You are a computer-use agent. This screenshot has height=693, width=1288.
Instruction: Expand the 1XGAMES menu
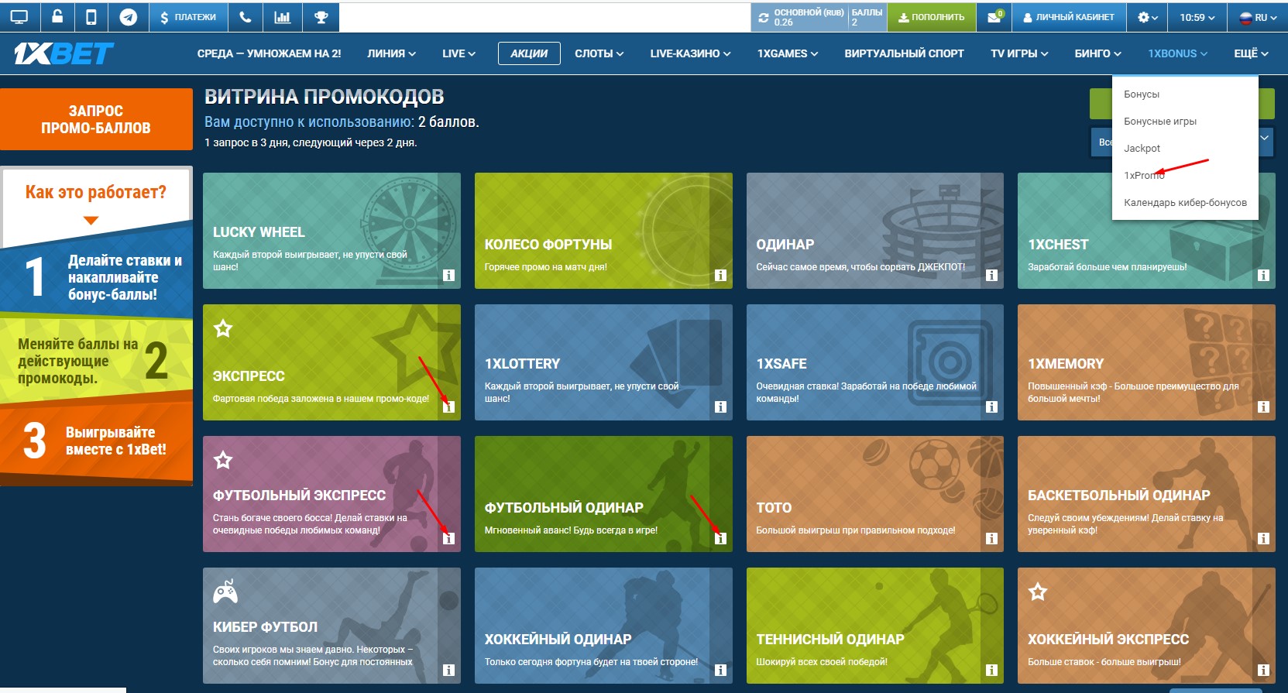[788, 53]
